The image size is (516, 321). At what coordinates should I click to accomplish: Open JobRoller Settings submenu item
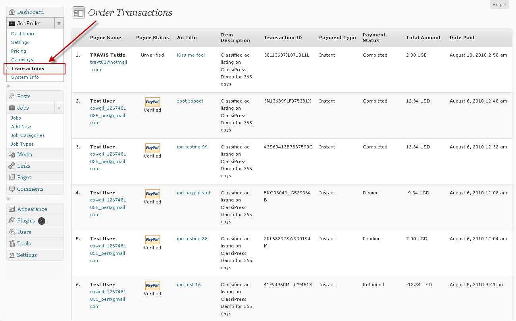click(20, 42)
